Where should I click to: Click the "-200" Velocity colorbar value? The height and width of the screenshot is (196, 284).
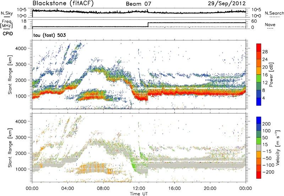(x=268, y=172)
